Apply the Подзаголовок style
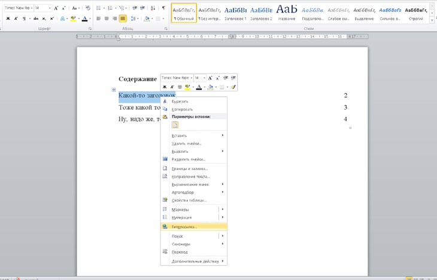This screenshot has height=280, width=437. coord(312,13)
